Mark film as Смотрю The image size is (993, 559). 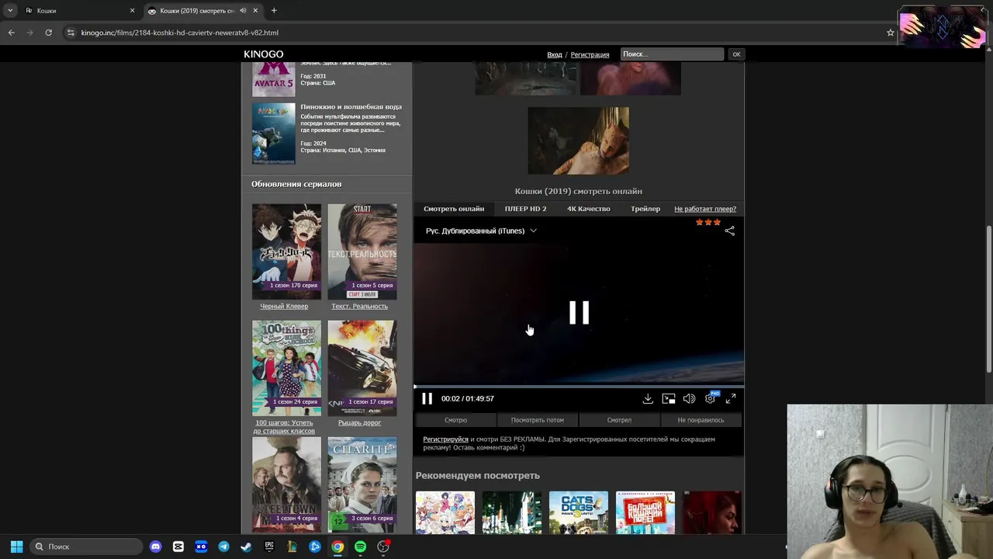455,420
